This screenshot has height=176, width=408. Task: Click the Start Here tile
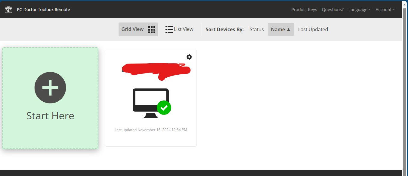(x=50, y=98)
